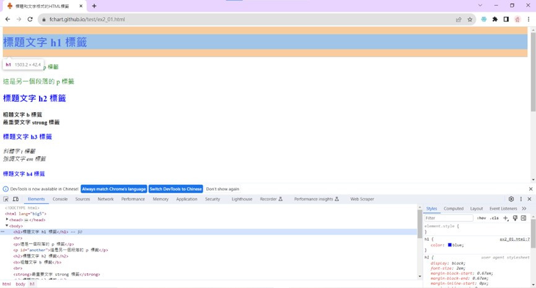
Task: Open DevTools customize three-dot menu
Action: (521, 199)
